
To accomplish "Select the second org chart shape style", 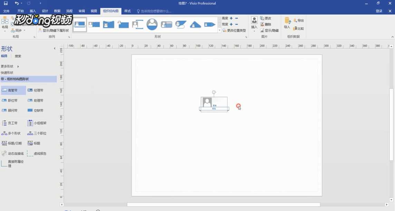I will click(94, 25).
